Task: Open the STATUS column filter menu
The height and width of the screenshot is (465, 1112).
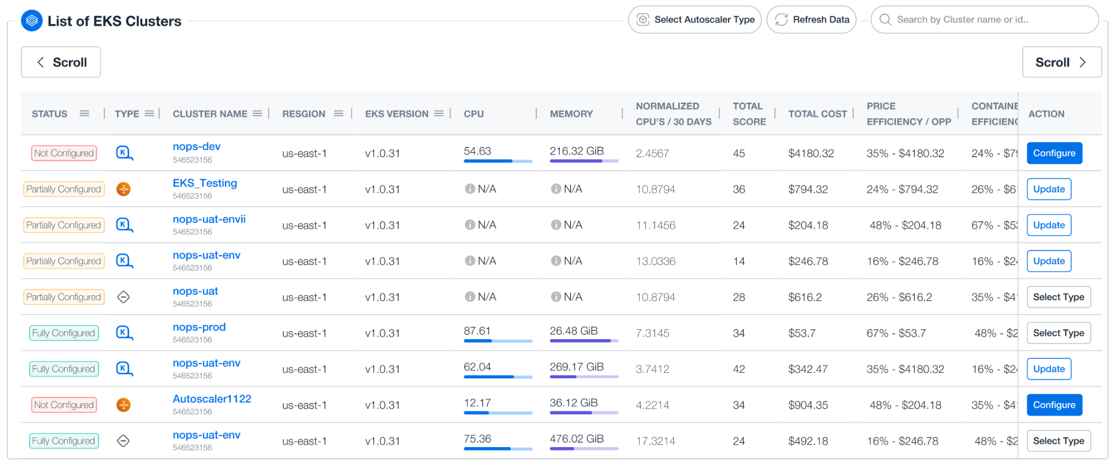Action: pos(84,113)
